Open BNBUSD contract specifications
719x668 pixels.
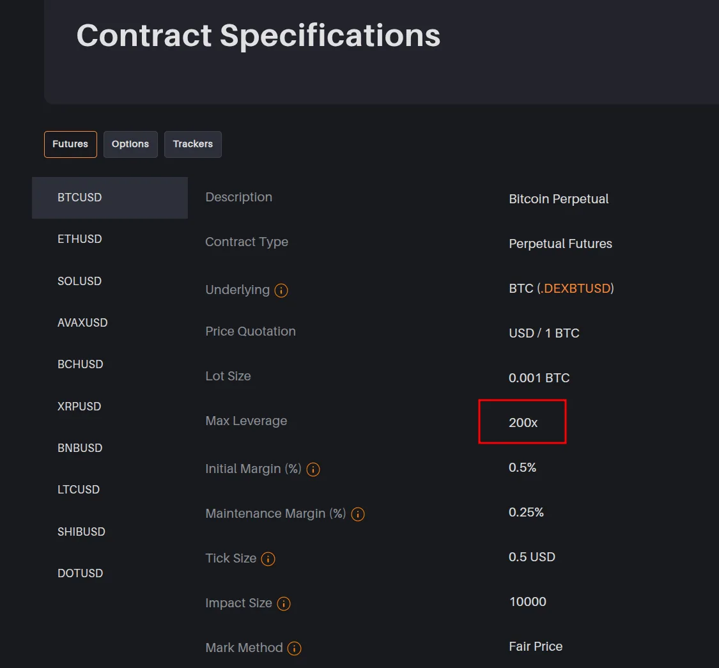coord(80,448)
